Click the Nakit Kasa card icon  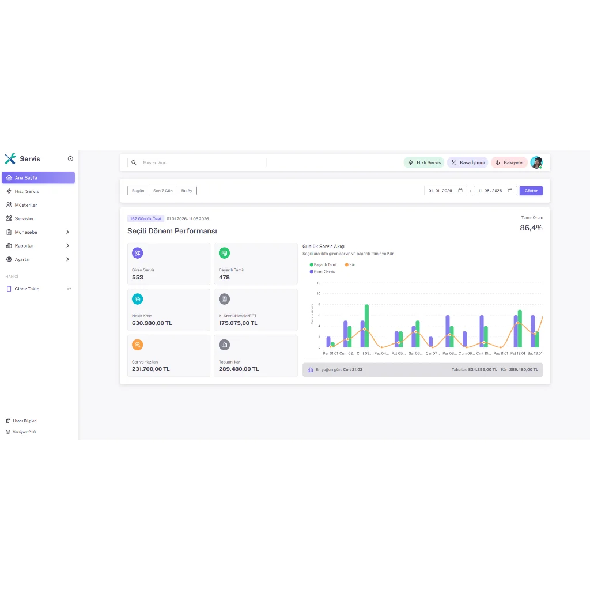point(137,299)
